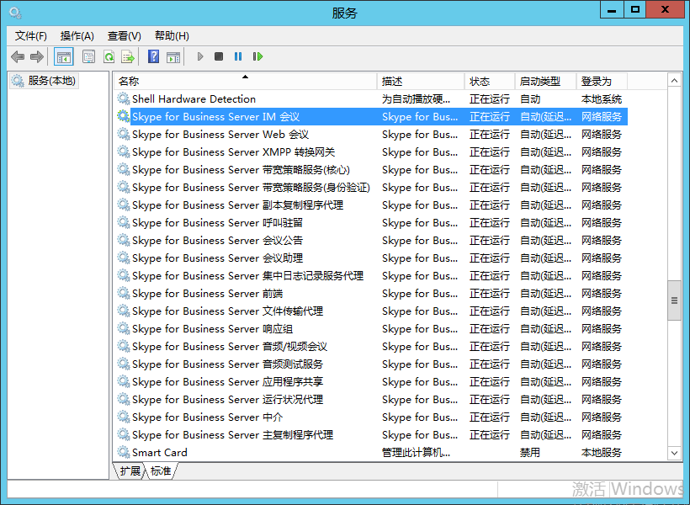Open the 帮助(H) menu

(172, 36)
